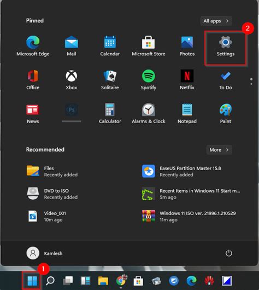
Task: Launch Calculator
Action: pyautogui.click(x=110, y=113)
